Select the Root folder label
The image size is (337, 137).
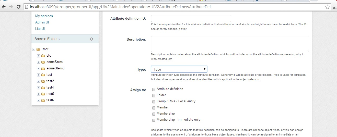(45, 49)
